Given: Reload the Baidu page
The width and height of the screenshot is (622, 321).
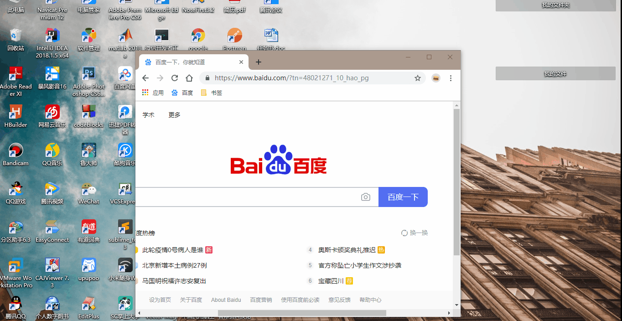Looking at the screenshot, I should pos(174,78).
